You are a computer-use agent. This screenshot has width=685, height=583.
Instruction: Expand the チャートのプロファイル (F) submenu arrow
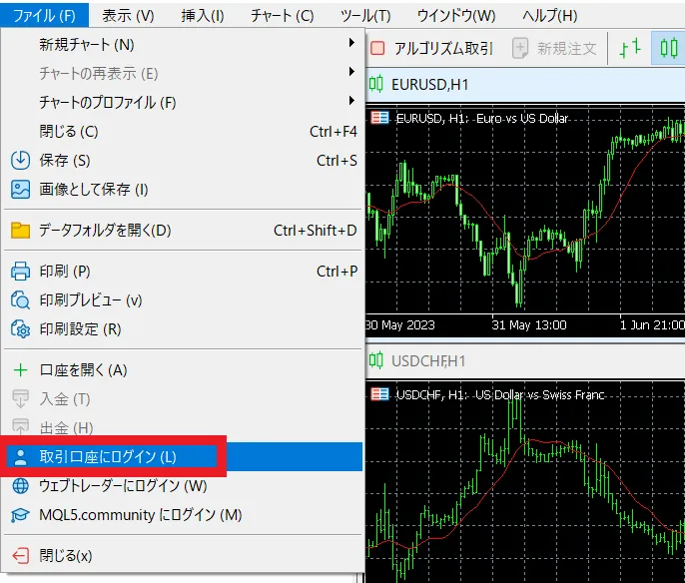pos(351,101)
